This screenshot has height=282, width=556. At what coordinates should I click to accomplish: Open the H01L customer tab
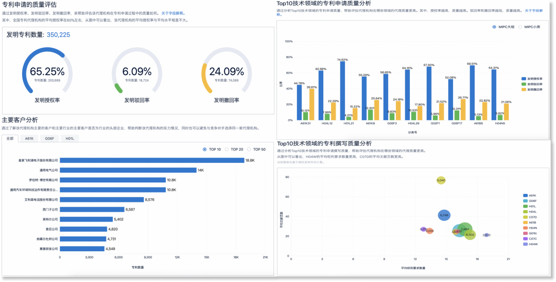click(69, 139)
